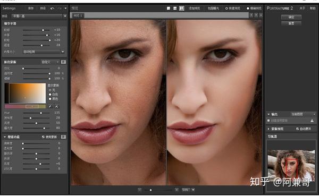Screen dimensions: 319x196
Task: Open the skin tone mask preset dropdown
Action: [51, 62]
